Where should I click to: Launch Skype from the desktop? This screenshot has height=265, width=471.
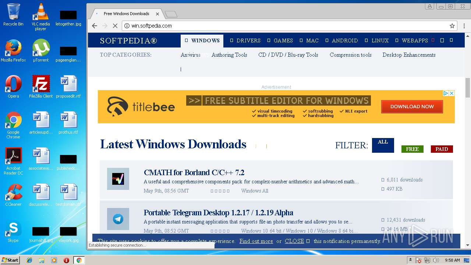tap(13, 231)
